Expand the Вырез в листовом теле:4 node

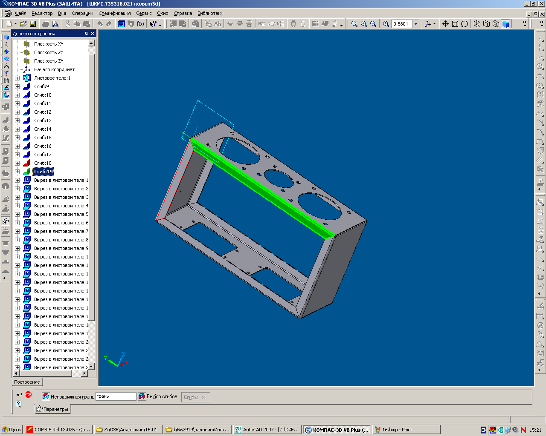17,206
